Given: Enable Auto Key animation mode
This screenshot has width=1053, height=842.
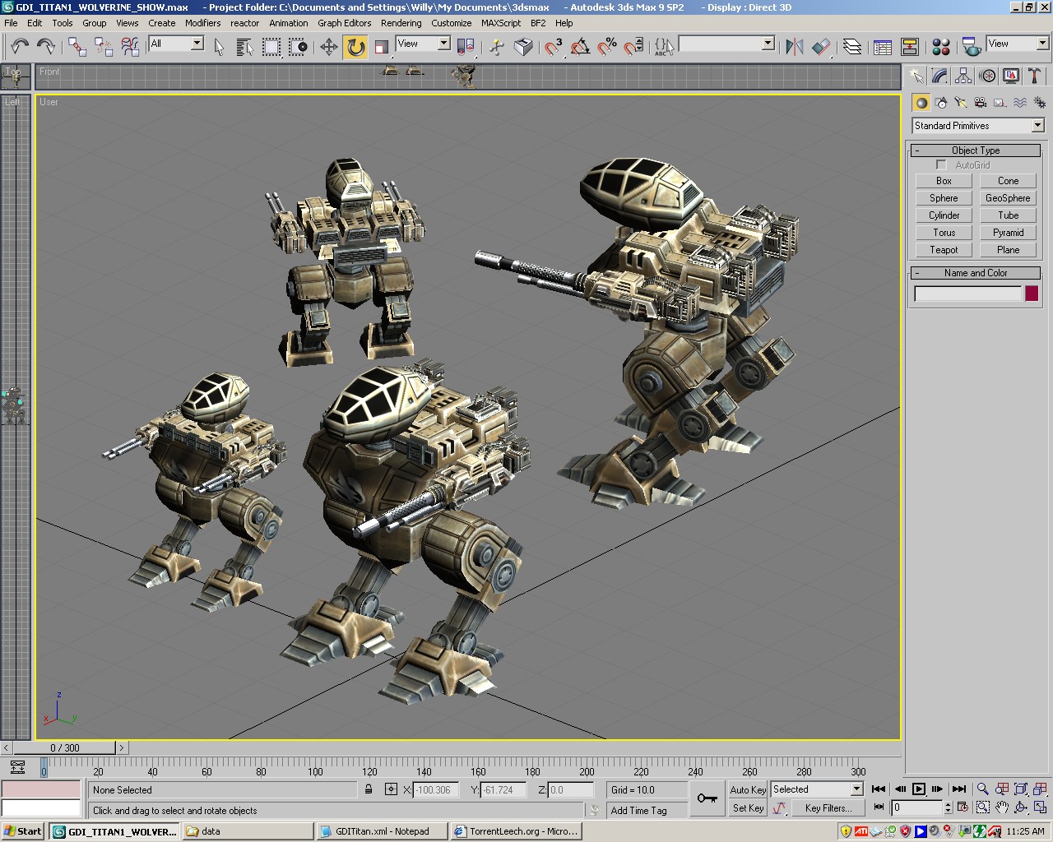Looking at the screenshot, I should [748, 789].
